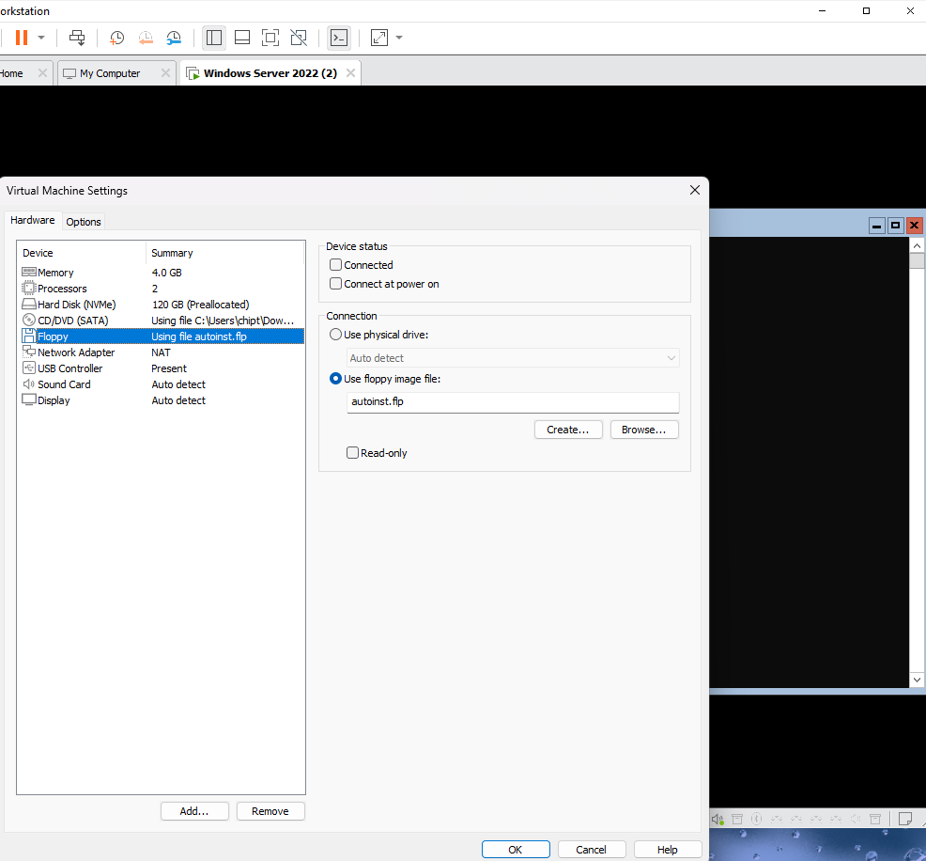This screenshot has height=861, width=926.
Task: Take a snapshot using the clock-plus icon
Action: (116, 38)
